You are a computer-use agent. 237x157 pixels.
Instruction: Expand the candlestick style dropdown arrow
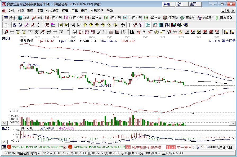pyautogui.click(x=42, y=25)
